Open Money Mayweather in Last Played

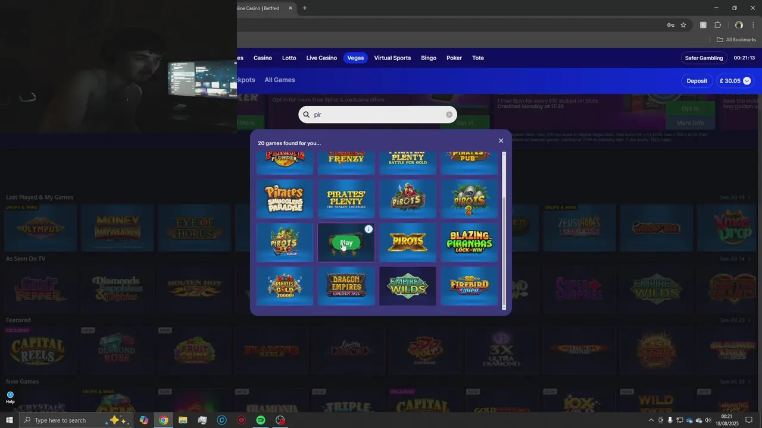(117, 228)
